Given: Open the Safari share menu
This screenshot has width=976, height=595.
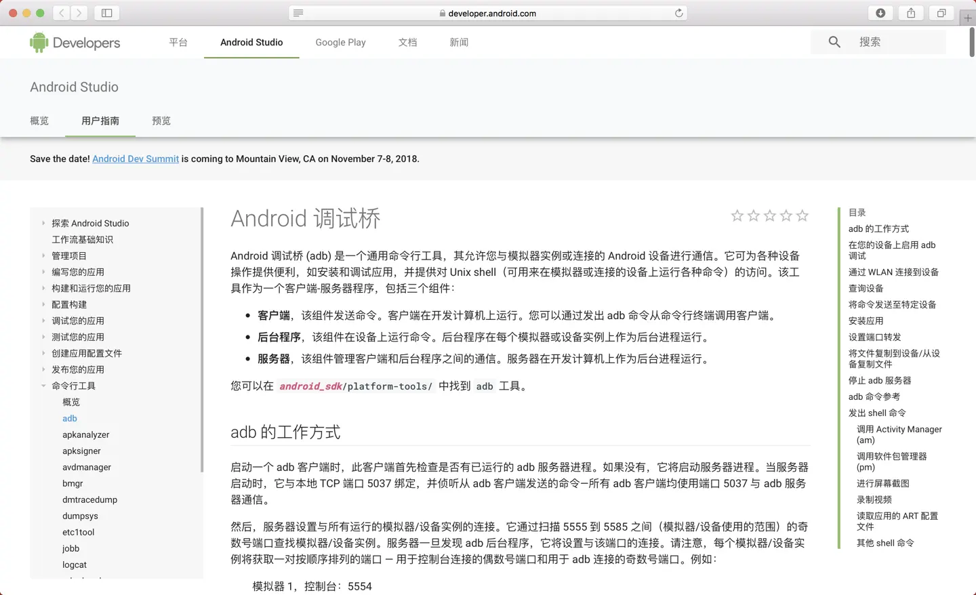Looking at the screenshot, I should coord(911,13).
